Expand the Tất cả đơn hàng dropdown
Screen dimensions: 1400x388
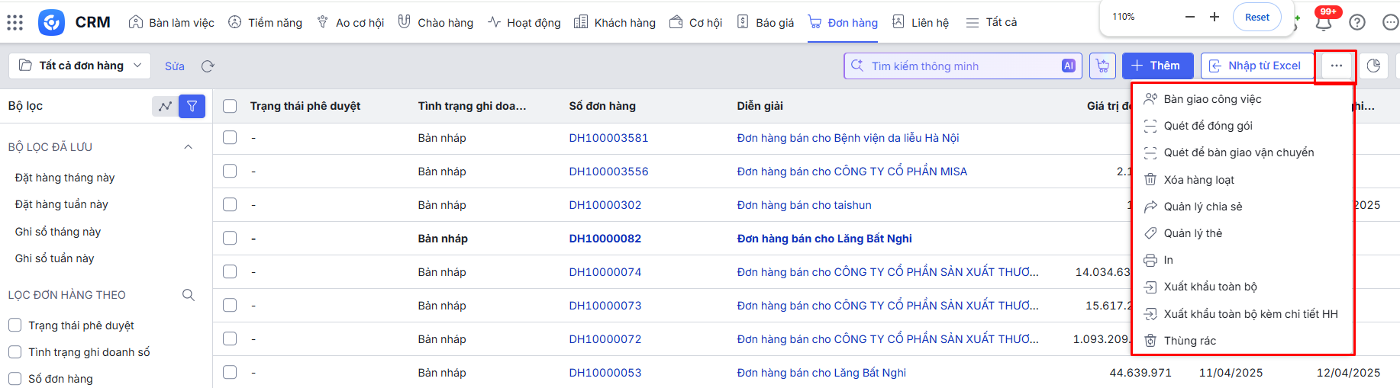80,66
